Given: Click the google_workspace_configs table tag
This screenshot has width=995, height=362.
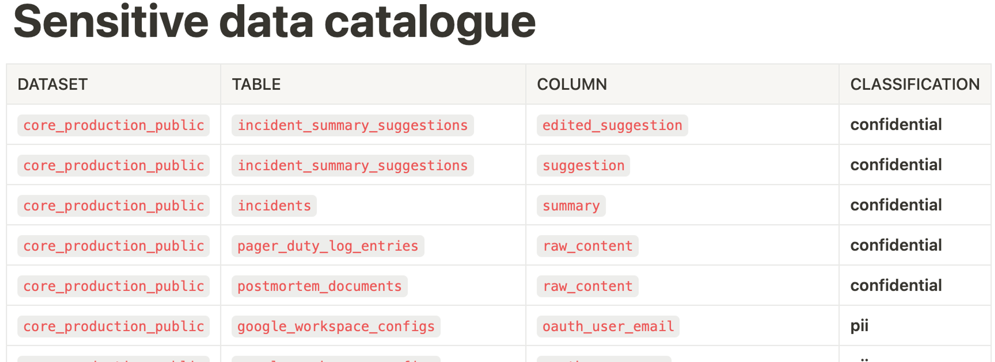Looking at the screenshot, I should coord(336,327).
